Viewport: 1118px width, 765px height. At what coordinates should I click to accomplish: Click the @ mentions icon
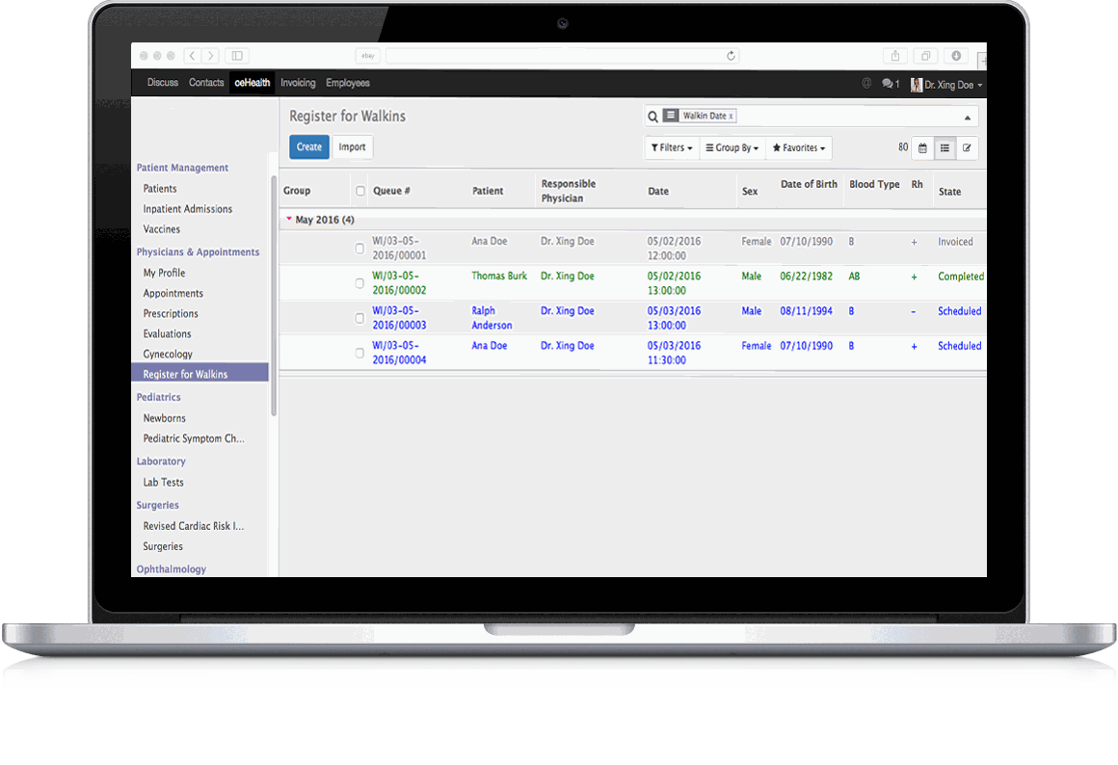point(866,84)
